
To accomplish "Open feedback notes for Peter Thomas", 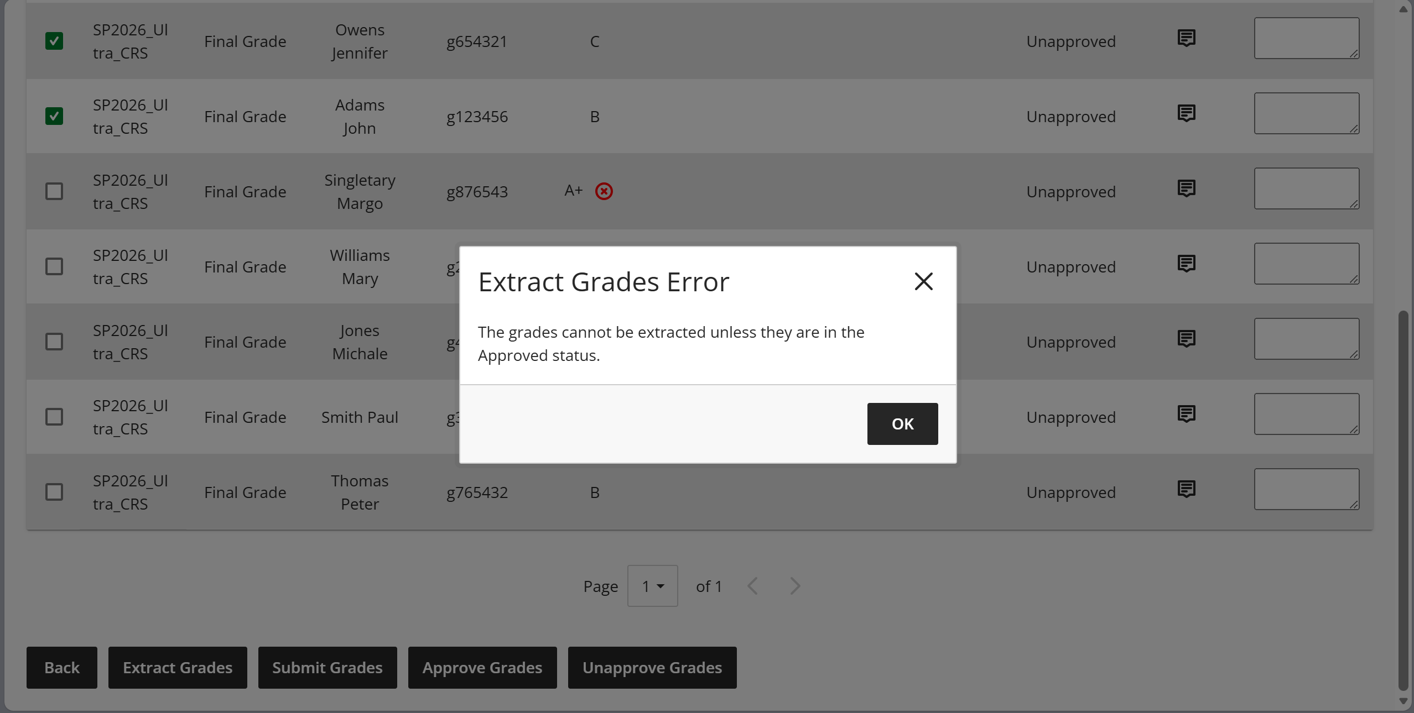I will [1186, 489].
